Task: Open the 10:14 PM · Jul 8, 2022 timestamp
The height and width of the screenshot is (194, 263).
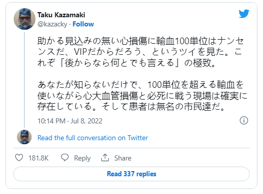Action: coord(70,121)
